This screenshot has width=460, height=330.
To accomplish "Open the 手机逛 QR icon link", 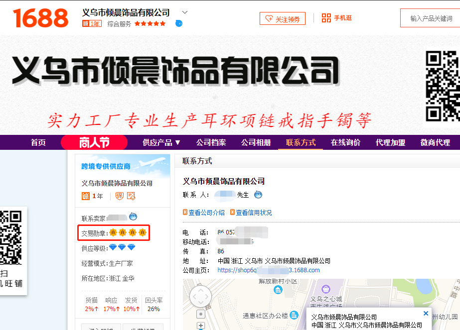I will pos(336,18).
